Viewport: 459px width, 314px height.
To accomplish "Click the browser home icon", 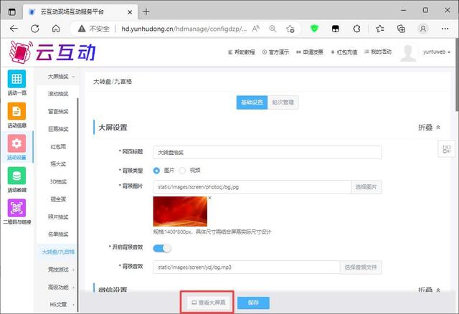I will pos(56,29).
